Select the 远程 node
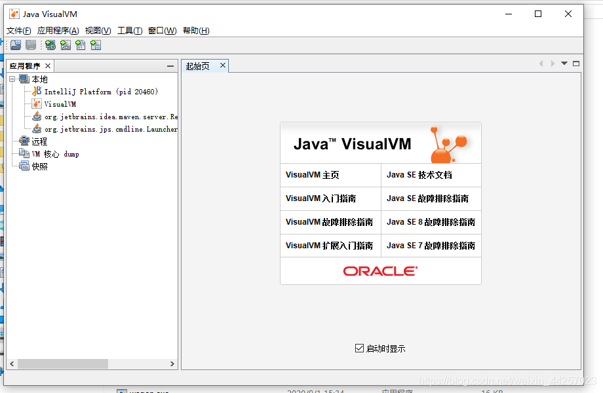Screen dimensions: 603x393 (x=39, y=141)
